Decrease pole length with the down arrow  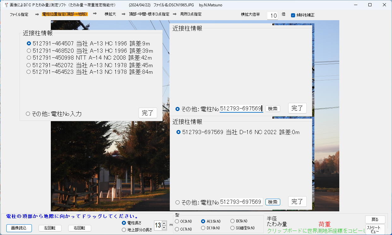pyautogui.click(x=164, y=227)
